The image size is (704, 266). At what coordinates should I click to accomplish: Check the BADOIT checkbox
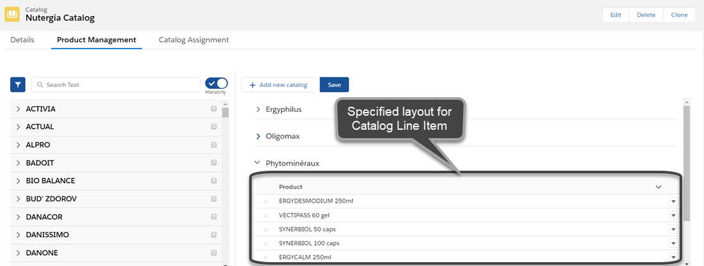[214, 162]
